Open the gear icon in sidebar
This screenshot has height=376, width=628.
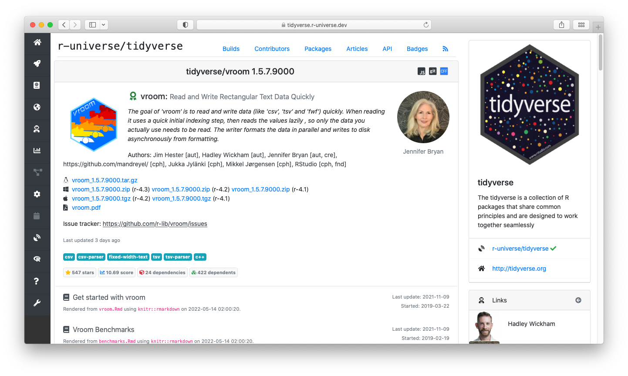[x=37, y=194]
